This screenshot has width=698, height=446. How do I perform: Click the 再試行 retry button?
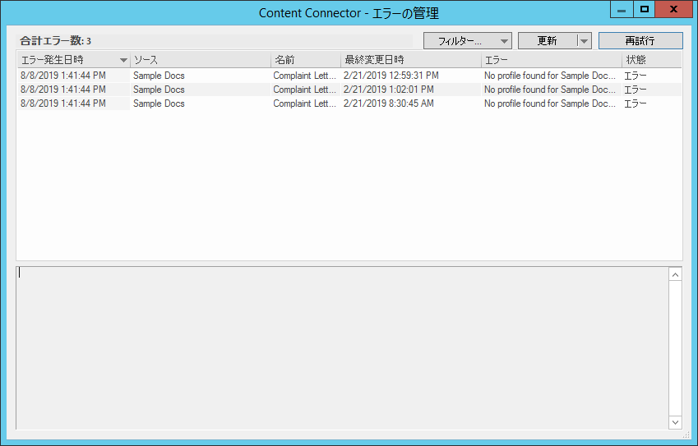(640, 41)
